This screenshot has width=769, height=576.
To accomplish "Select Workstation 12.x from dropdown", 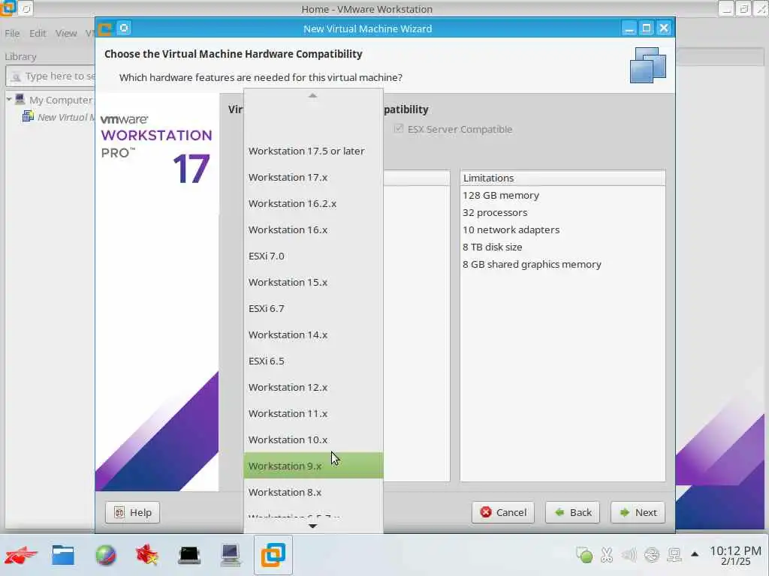I will pyautogui.click(x=313, y=388).
